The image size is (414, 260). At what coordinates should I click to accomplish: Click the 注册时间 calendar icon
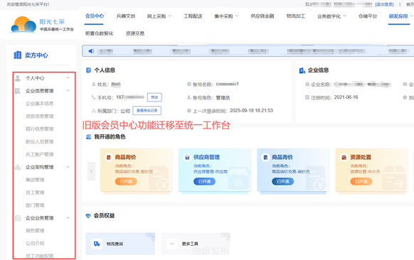click(x=307, y=97)
